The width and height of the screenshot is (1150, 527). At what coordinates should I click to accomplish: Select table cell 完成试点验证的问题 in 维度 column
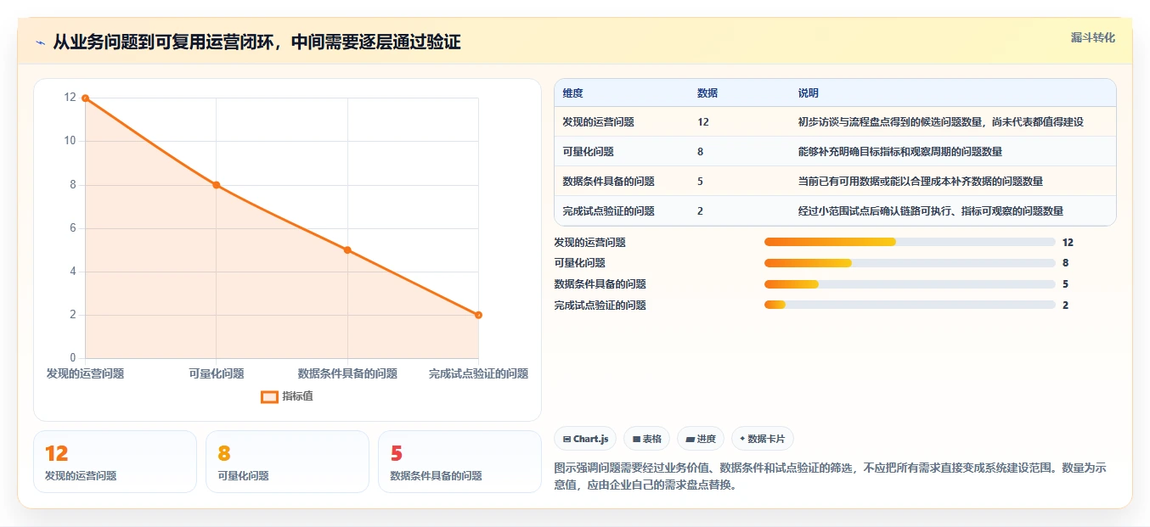pyautogui.click(x=608, y=211)
